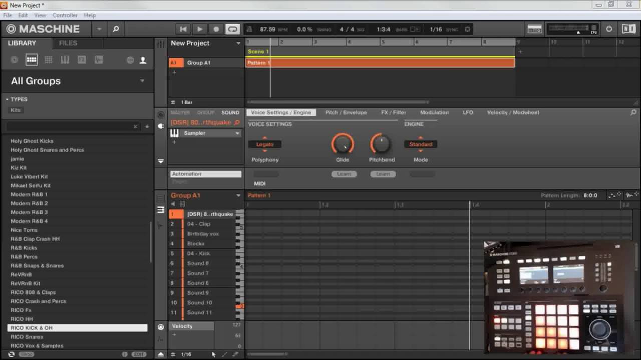
Task: Open the Controller menu
Action: point(65,15)
